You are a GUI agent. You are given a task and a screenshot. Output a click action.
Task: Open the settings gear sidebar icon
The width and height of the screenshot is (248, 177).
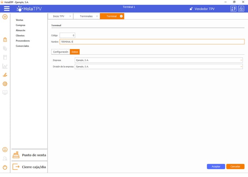click(x=5, y=84)
